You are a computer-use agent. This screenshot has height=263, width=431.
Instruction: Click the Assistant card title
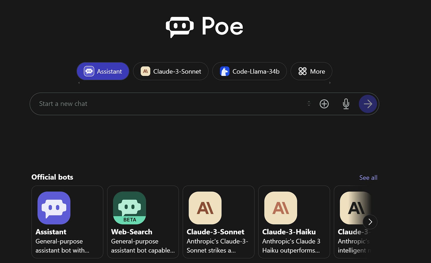[x=51, y=232]
